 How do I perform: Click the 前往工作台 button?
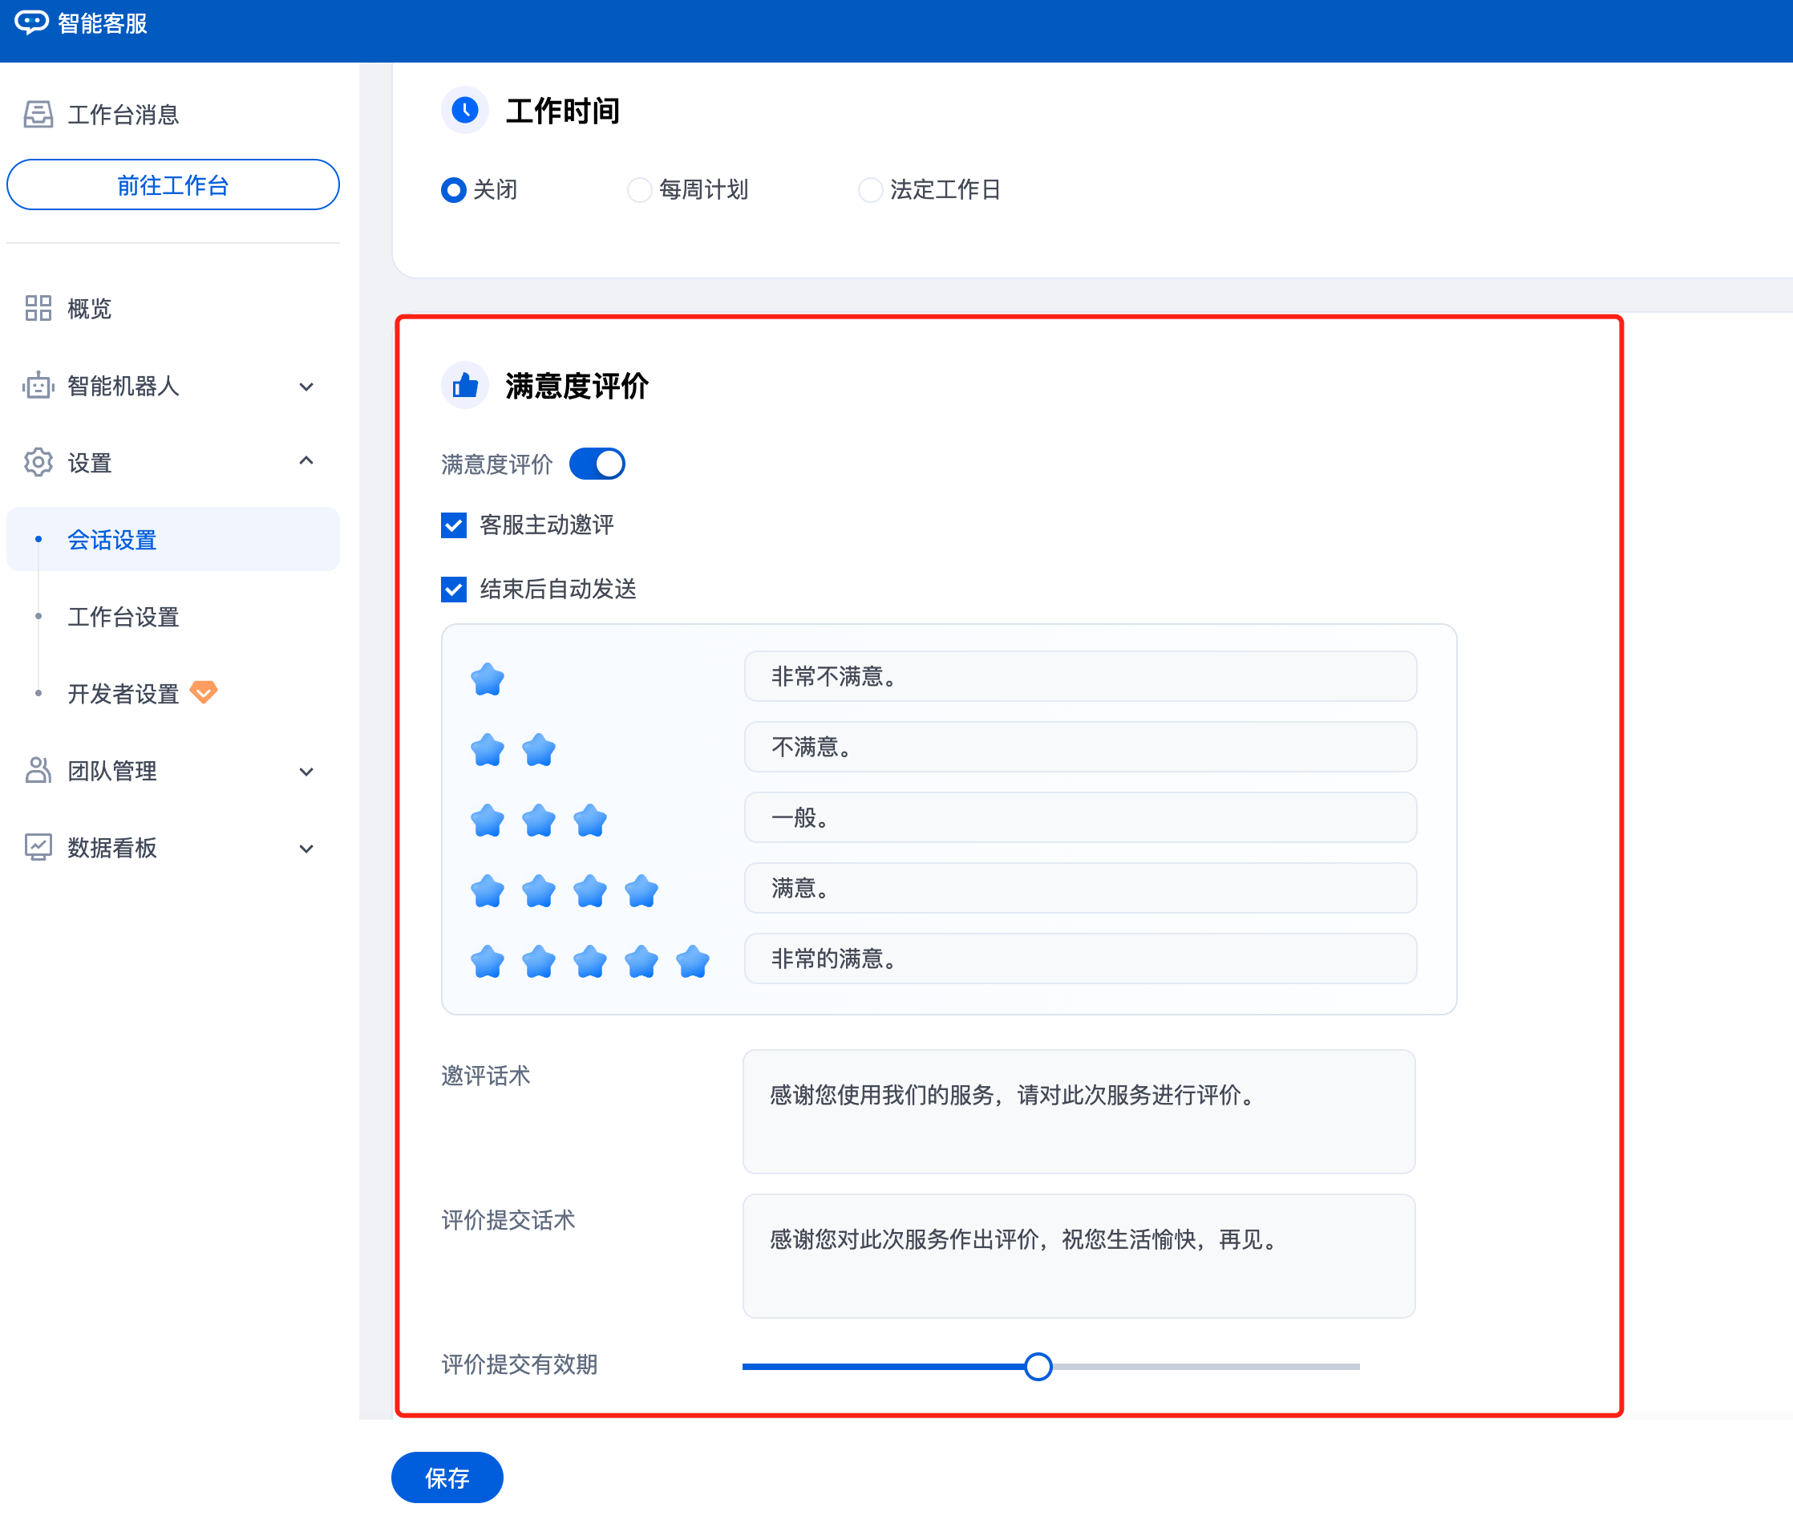point(172,184)
